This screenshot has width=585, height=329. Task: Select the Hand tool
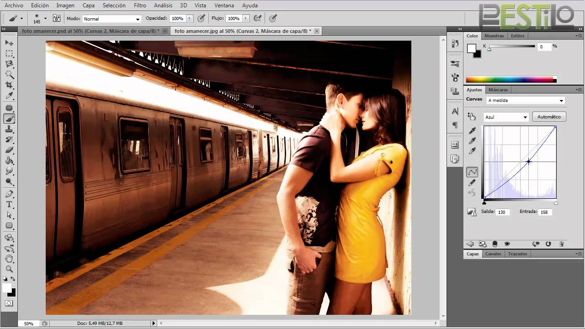click(x=9, y=259)
